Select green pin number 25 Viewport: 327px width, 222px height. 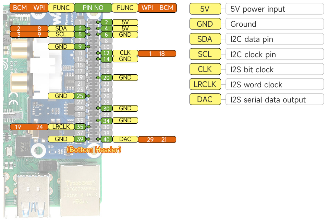pos(80,96)
